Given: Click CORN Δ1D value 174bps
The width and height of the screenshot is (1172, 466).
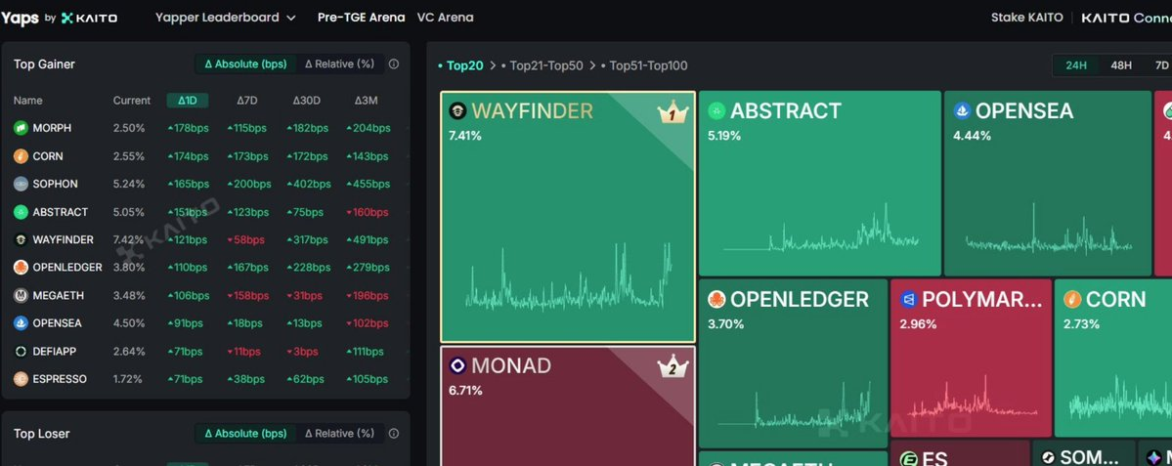Looking at the screenshot, I should [189, 156].
